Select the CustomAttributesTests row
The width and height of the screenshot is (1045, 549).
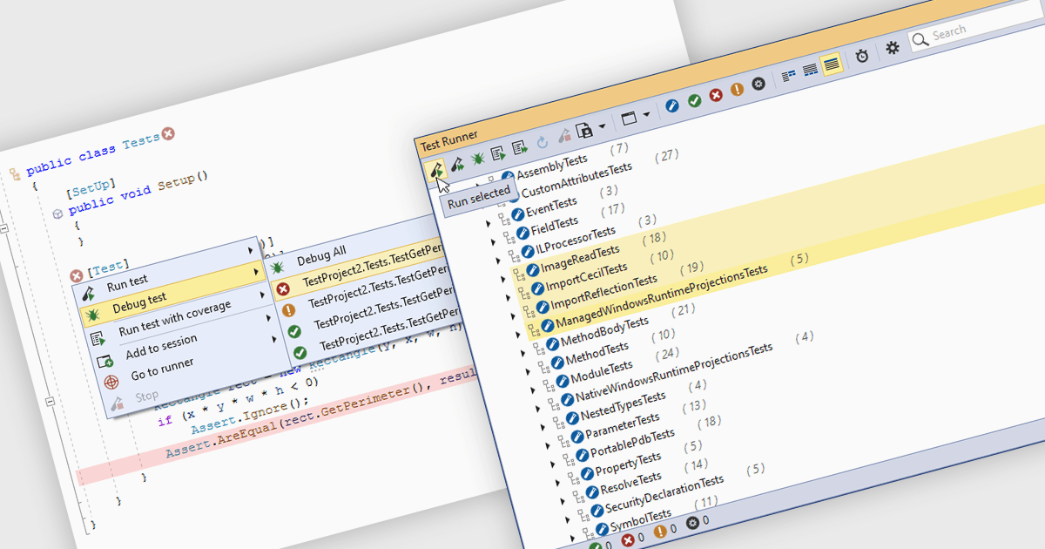576,179
